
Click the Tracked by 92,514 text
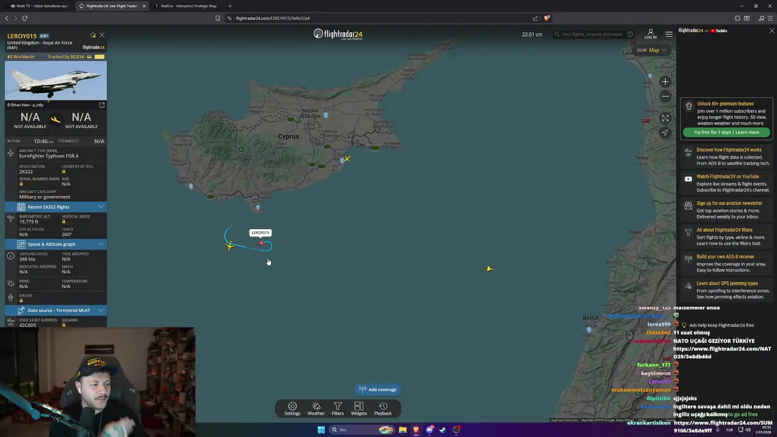pos(66,57)
